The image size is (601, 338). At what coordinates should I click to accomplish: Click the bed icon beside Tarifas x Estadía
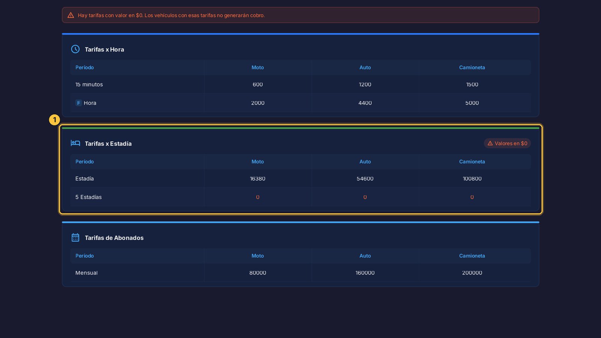point(76,143)
